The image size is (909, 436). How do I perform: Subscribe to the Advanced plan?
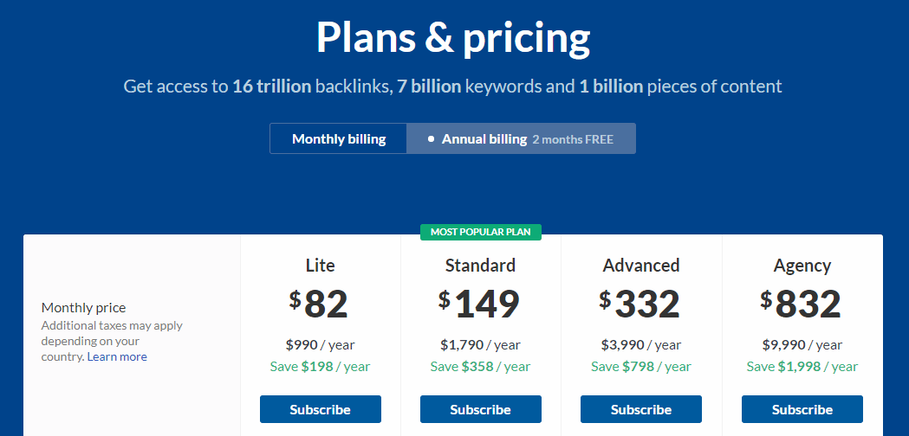click(641, 409)
